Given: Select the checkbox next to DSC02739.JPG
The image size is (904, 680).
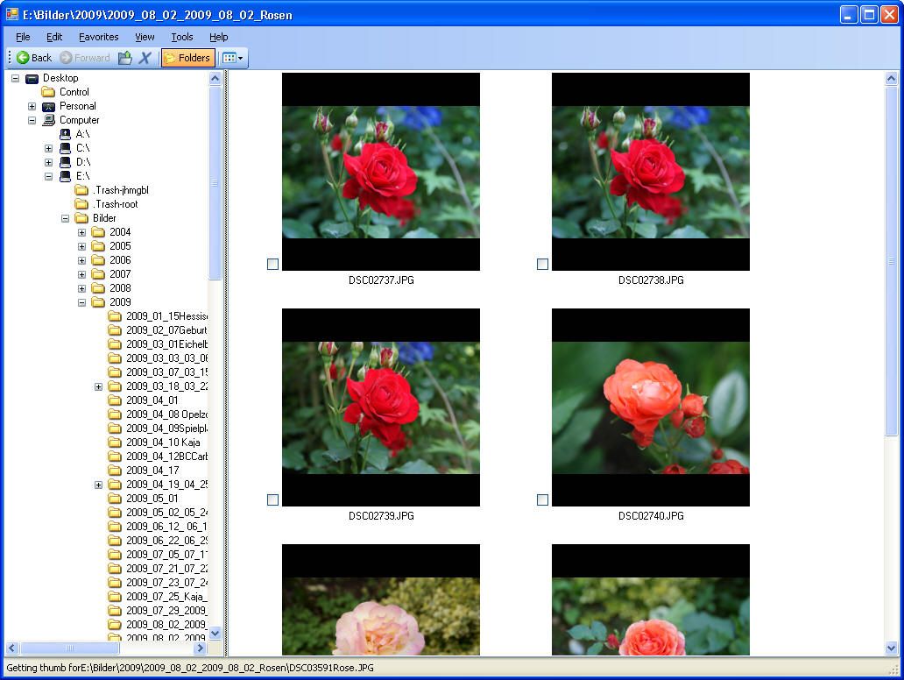Looking at the screenshot, I should click(x=272, y=499).
